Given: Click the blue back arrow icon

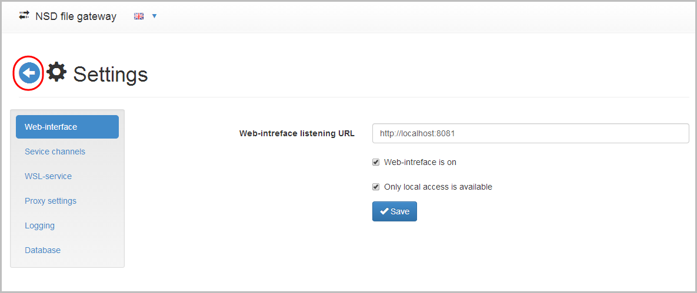Looking at the screenshot, I should point(29,73).
